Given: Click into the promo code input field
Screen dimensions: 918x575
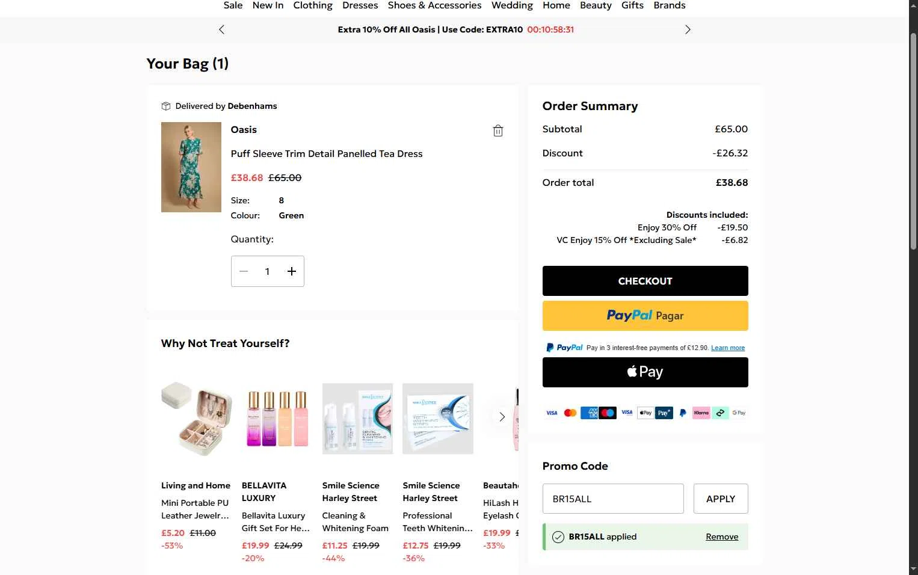Looking at the screenshot, I should coord(613,499).
